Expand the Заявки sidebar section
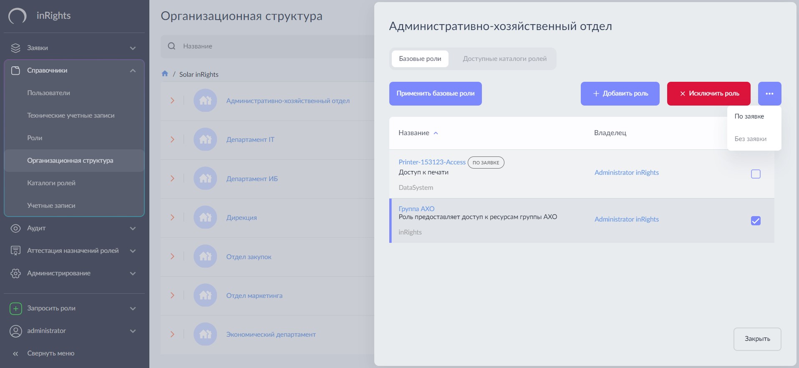Screen dimensions: 799x368 pos(133,48)
